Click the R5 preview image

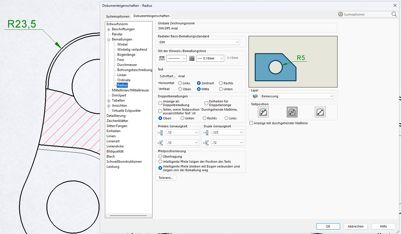tap(293, 61)
